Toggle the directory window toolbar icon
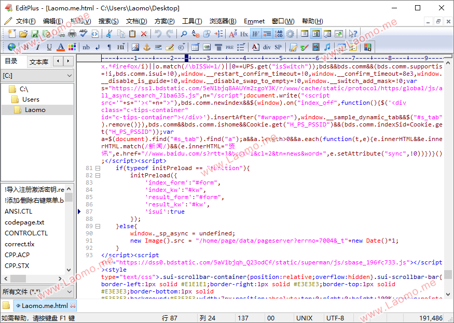The image size is (454, 323). tap(316, 34)
